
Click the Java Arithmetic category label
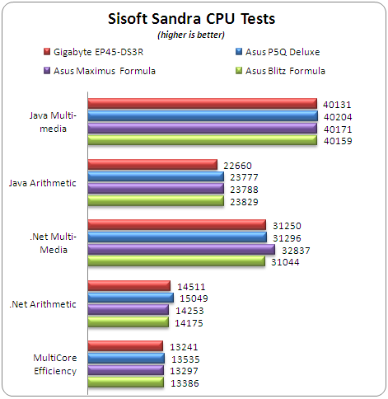coord(42,183)
